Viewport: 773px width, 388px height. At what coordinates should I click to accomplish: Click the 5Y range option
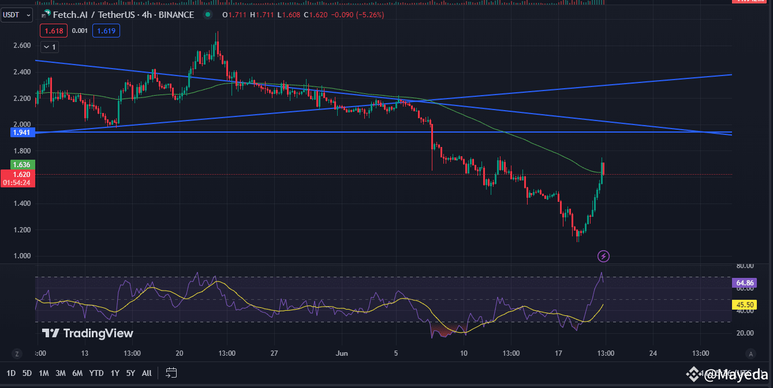[x=130, y=373]
